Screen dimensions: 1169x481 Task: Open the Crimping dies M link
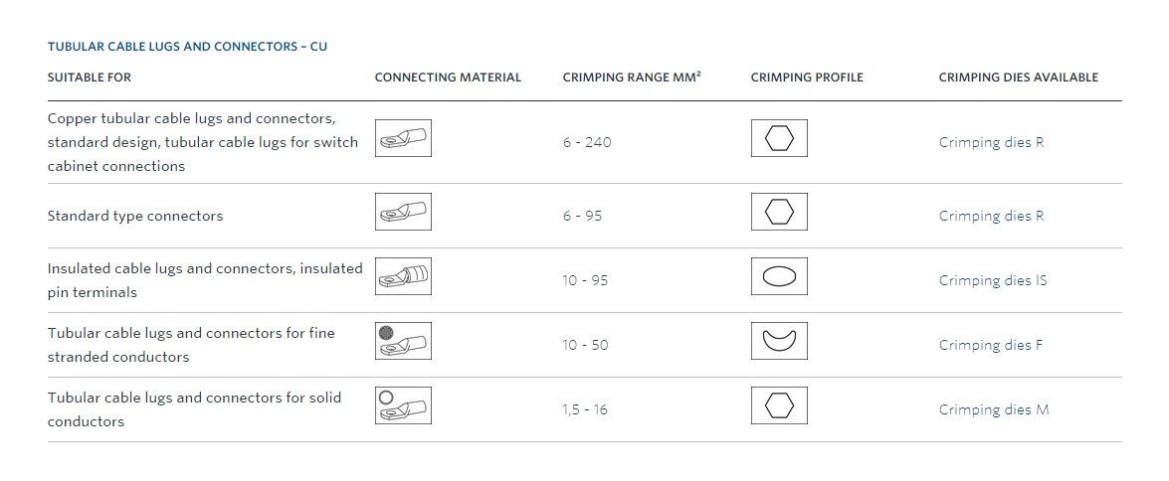click(993, 409)
